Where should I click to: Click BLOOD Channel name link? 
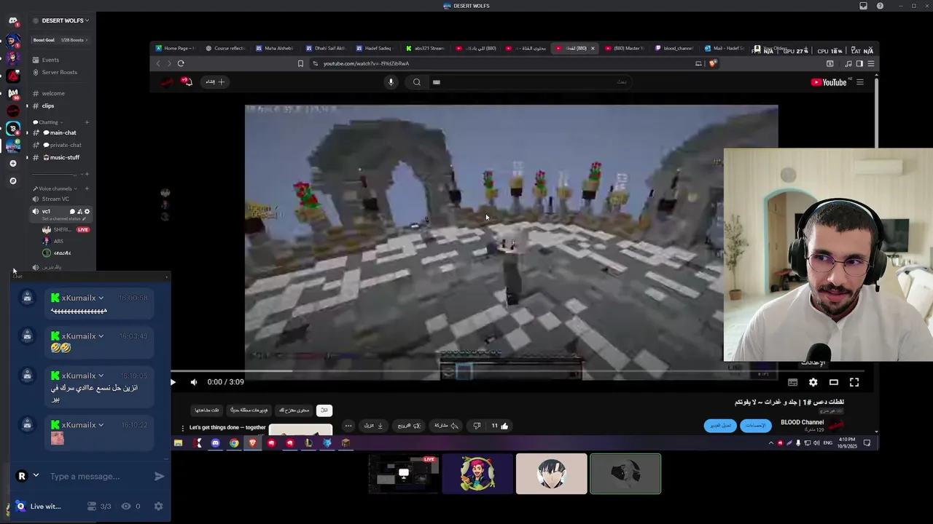[x=802, y=422]
